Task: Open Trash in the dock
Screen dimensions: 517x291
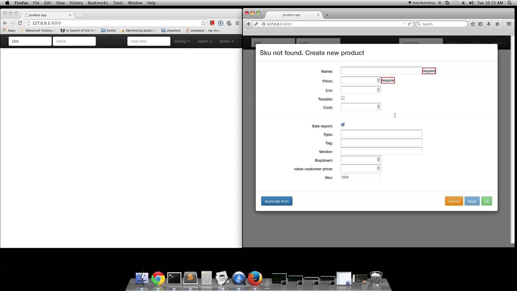Action: coord(376,278)
